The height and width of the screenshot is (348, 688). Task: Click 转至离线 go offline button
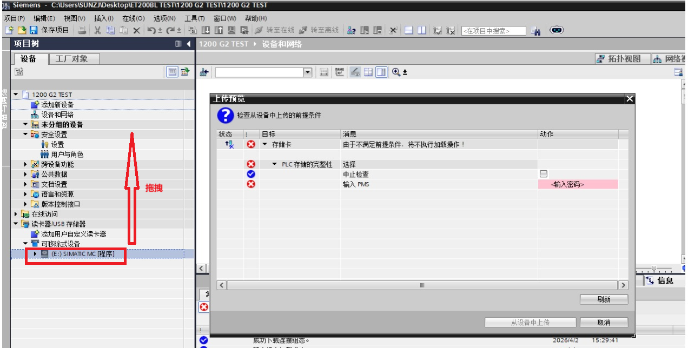[x=319, y=30]
